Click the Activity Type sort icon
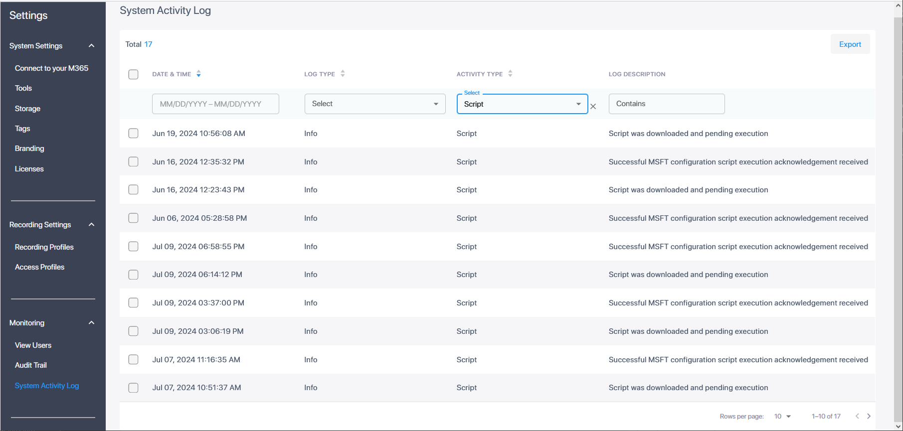Image resolution: width=903 pixels, height=431 pixels. tap(510, 74)
